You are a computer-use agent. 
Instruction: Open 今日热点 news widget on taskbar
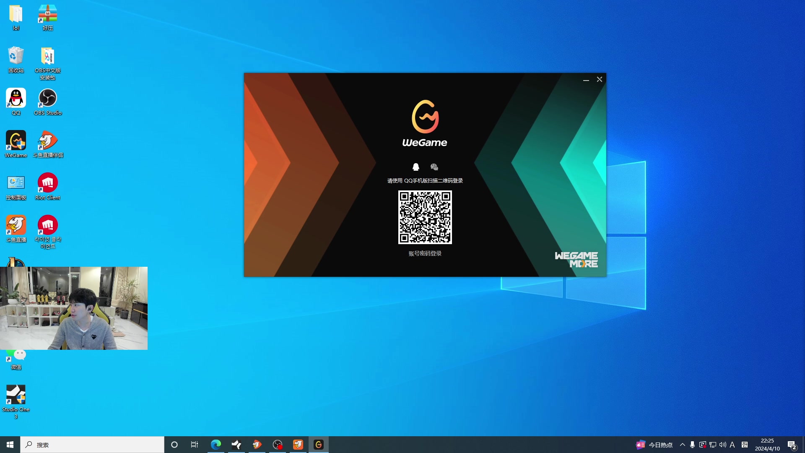pyautogui.click(x=654, y=445)
